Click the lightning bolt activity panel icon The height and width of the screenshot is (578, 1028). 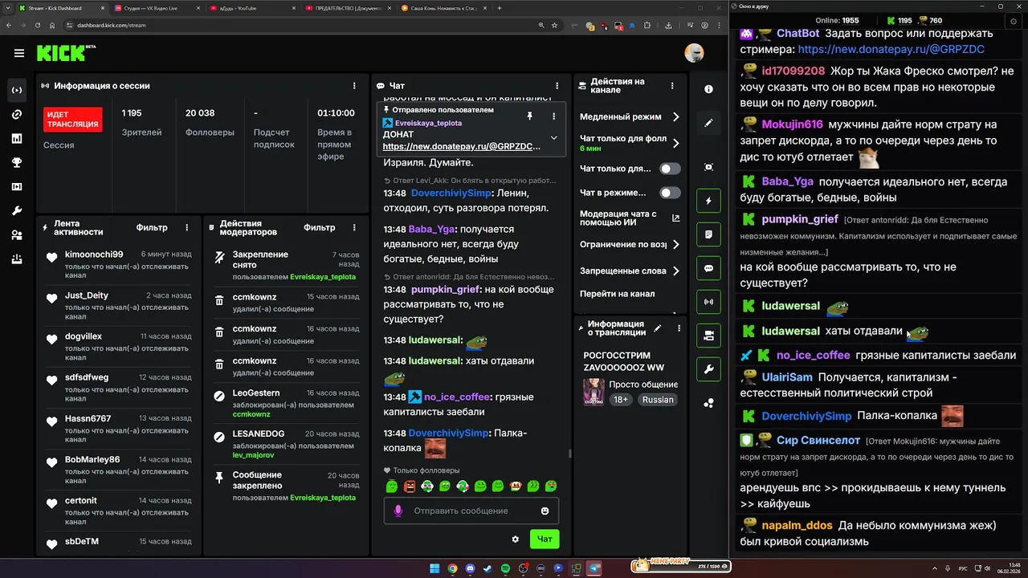tap(708, 201)
